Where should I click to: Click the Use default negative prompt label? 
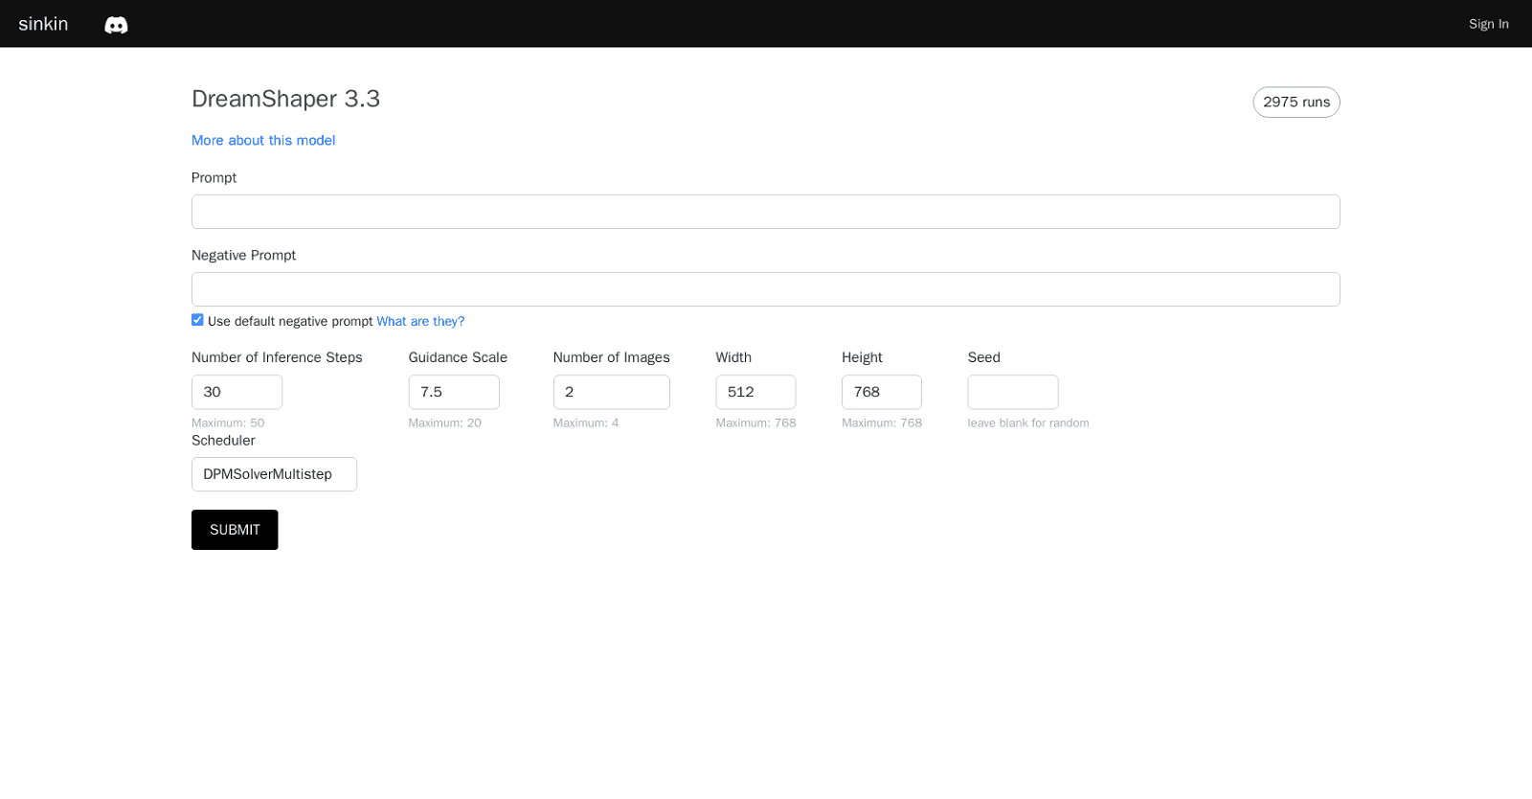290,322
